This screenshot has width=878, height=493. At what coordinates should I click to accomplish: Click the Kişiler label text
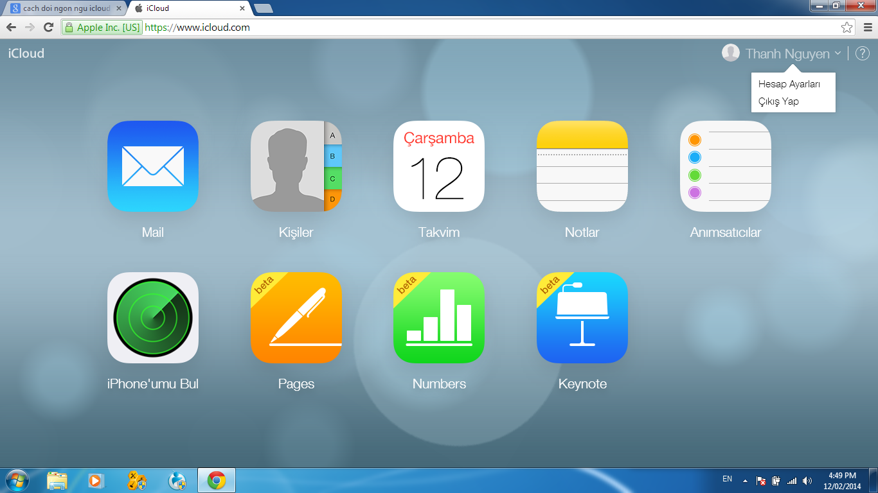pos(296,232)
